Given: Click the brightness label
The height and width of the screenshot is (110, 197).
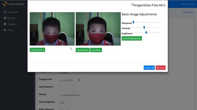Looking at the screenshot, I should pyautogui.click(x=127, y=34).
